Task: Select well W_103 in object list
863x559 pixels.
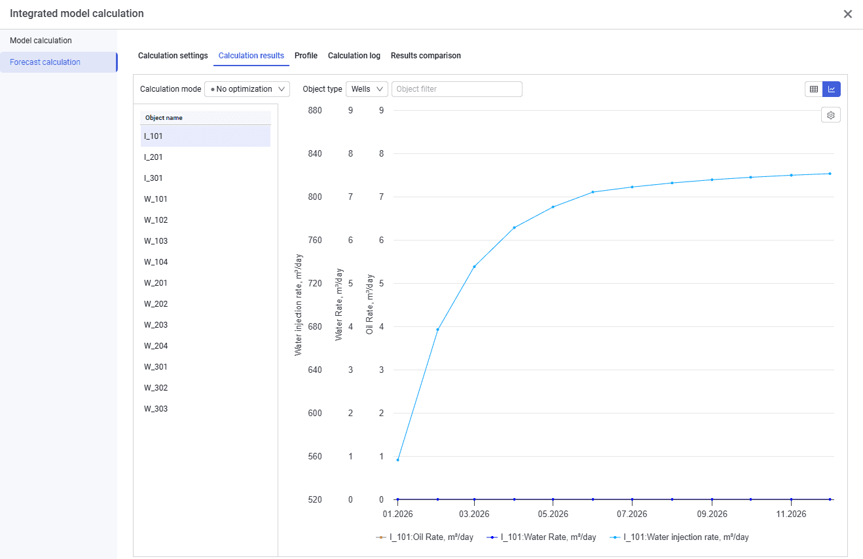Action: point(205,241)
